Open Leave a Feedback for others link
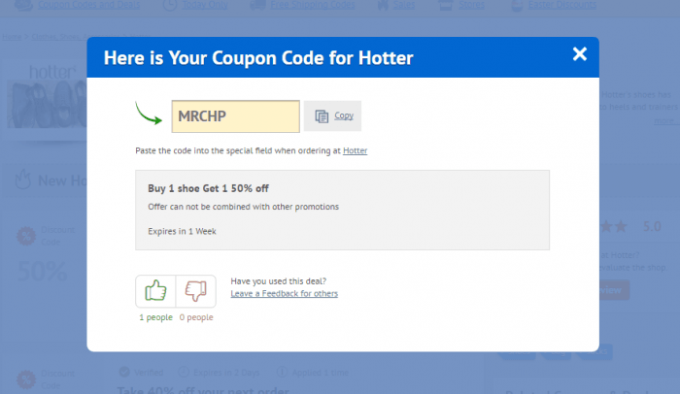Viewport: 680px width, 394px height. coord(284,293)
